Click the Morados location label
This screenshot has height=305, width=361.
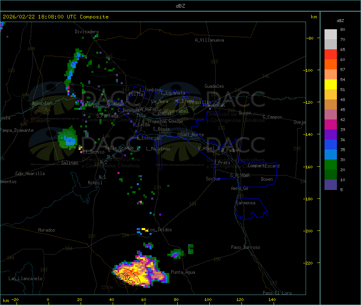(47, 230)
